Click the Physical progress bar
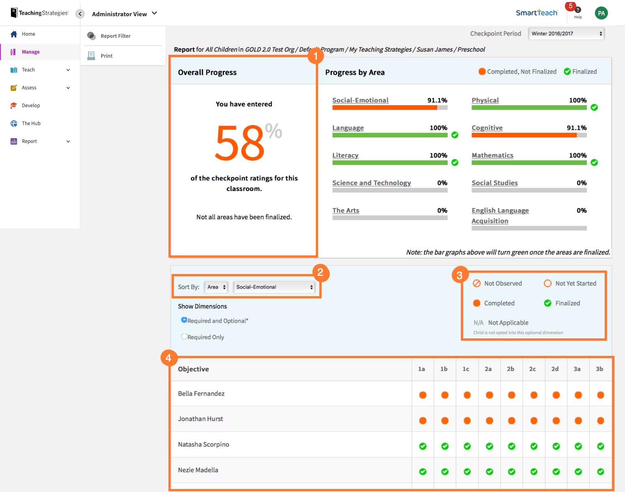 coord(528,107)
